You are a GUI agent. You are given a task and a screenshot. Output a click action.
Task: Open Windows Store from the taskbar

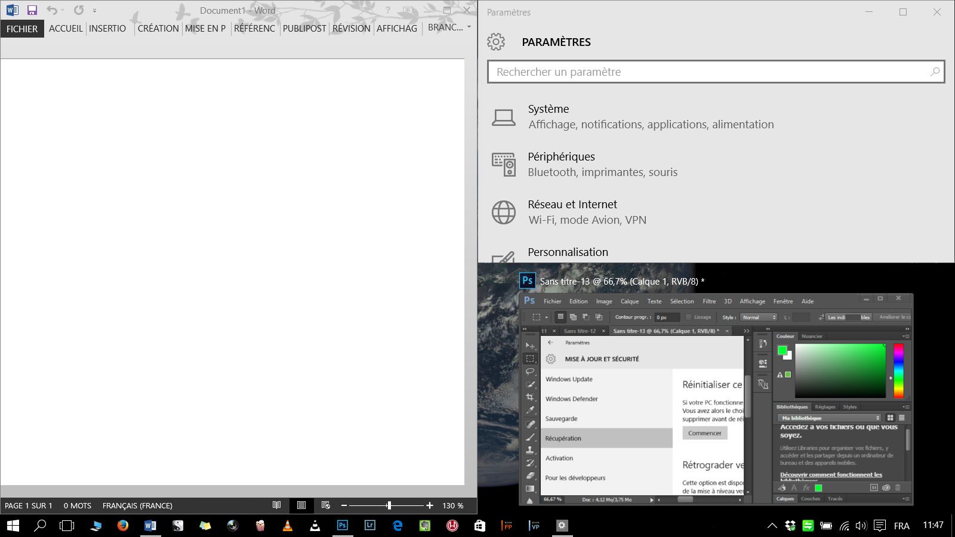480,526
